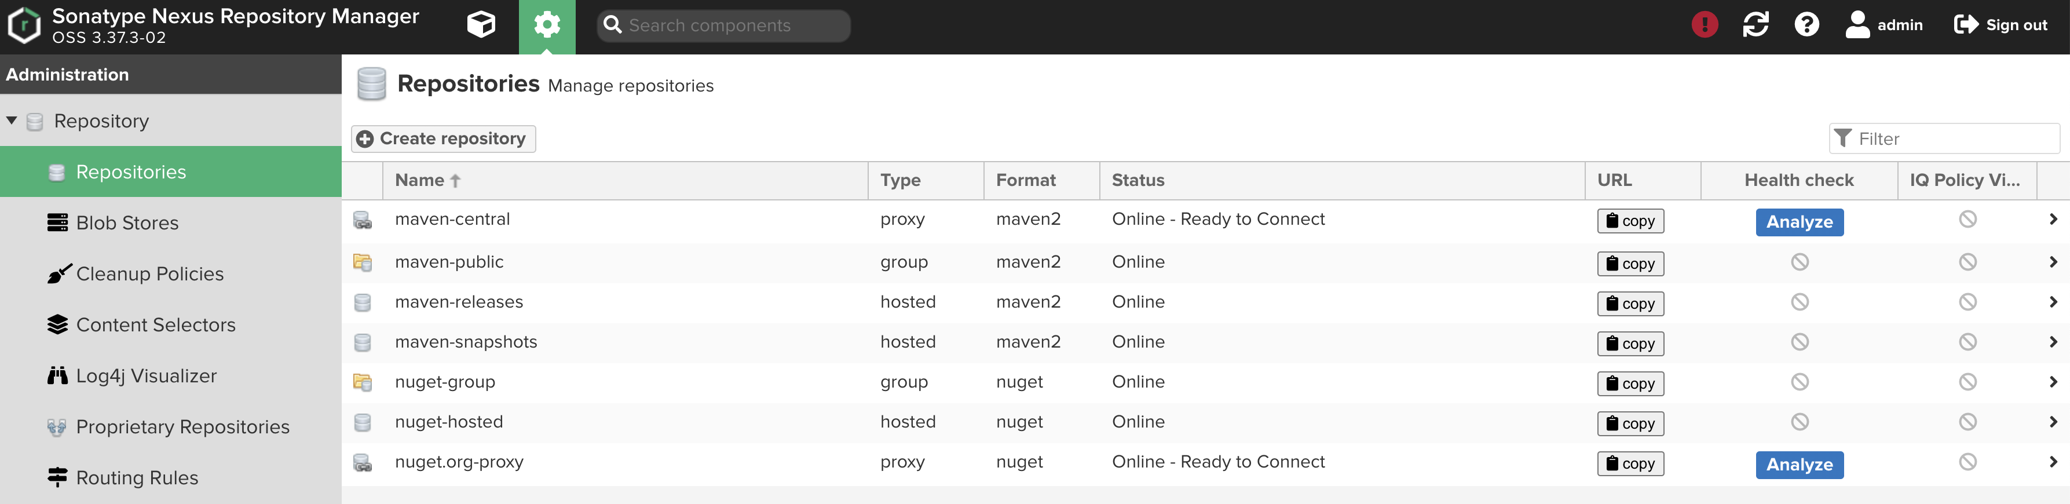Open the admin user account
The width and height of the screenshot is (2070, 504).
[x=1884, y=25]
